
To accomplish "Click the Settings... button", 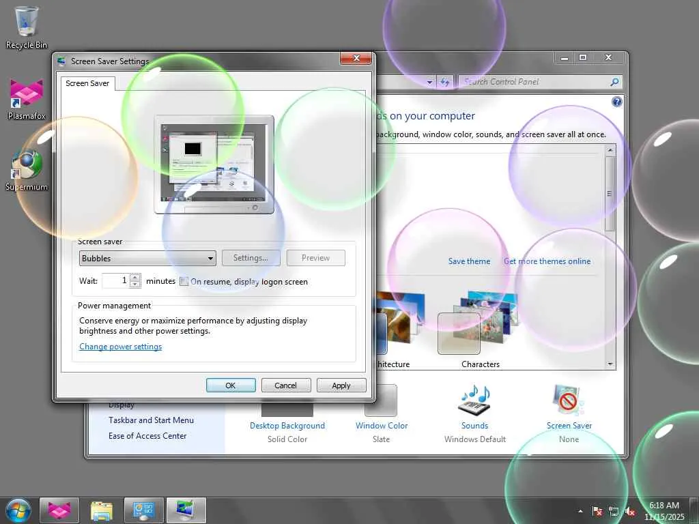I will (x=251, y=258).
